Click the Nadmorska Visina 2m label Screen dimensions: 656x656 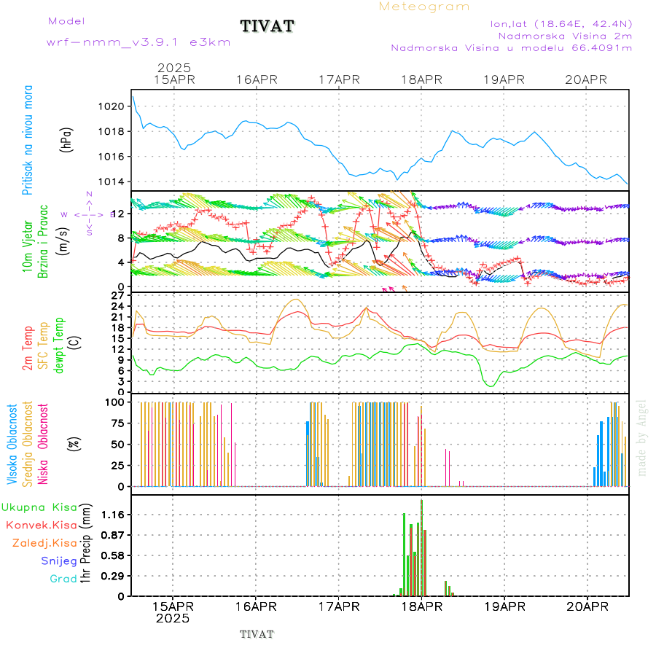(565, 35)
